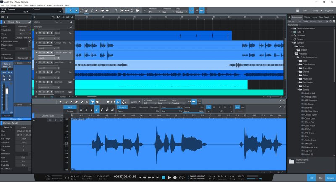Screen dimensions: 336x182
Task: Collapse the Synths folder in browser
Action: point(298,90)
